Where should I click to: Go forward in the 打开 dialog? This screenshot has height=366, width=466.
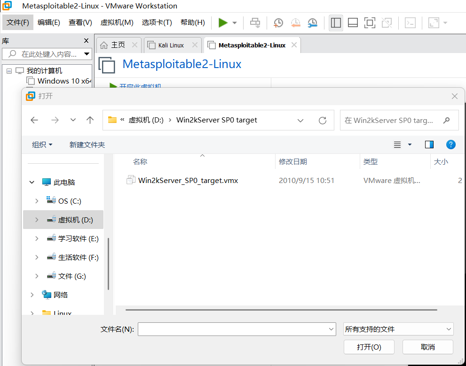(55, 120)
